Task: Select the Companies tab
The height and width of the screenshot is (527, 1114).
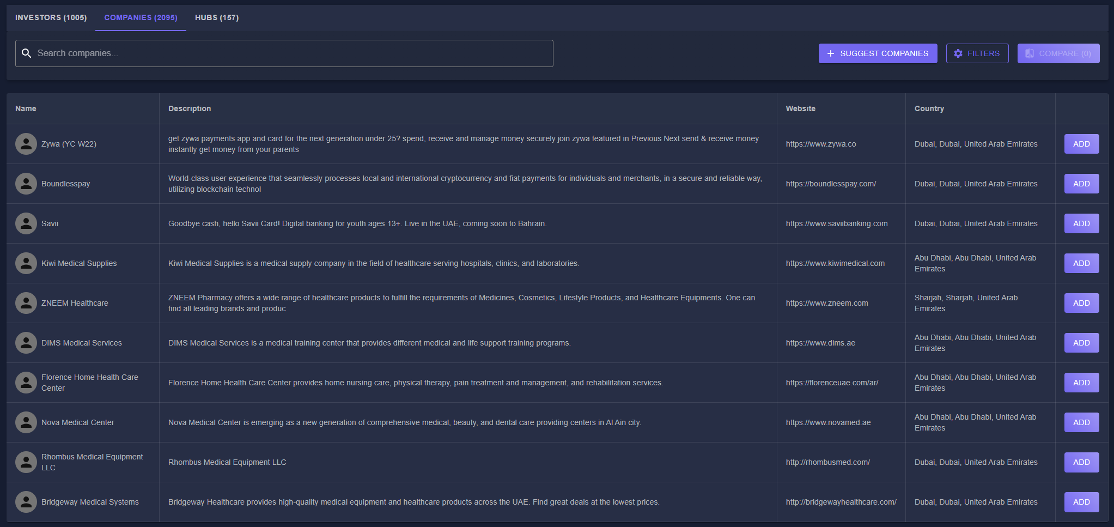Action: [141, 17]
